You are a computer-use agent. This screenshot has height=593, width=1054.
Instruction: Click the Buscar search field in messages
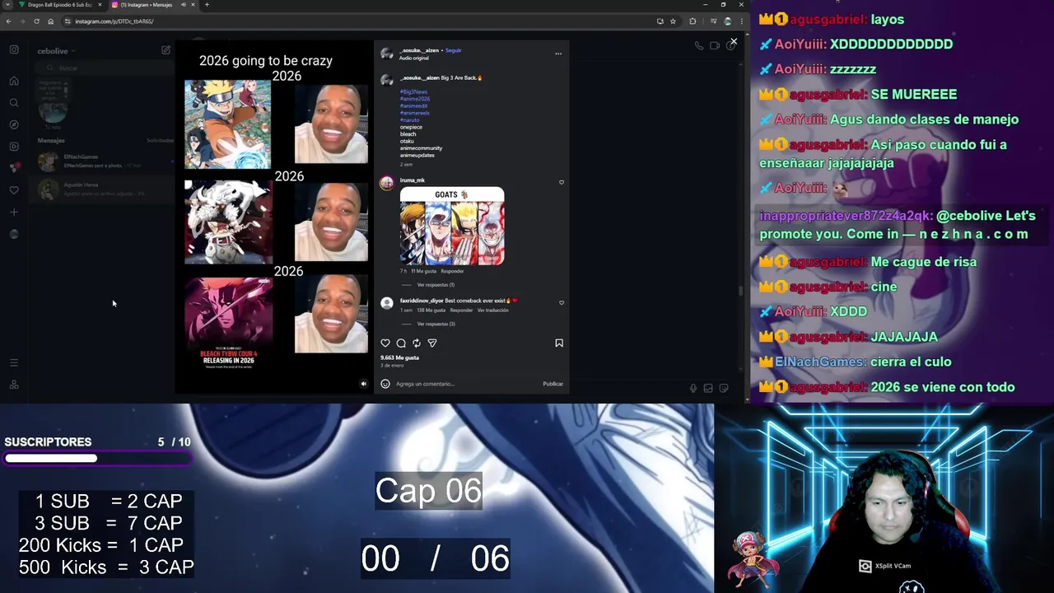tap(104, 68)
